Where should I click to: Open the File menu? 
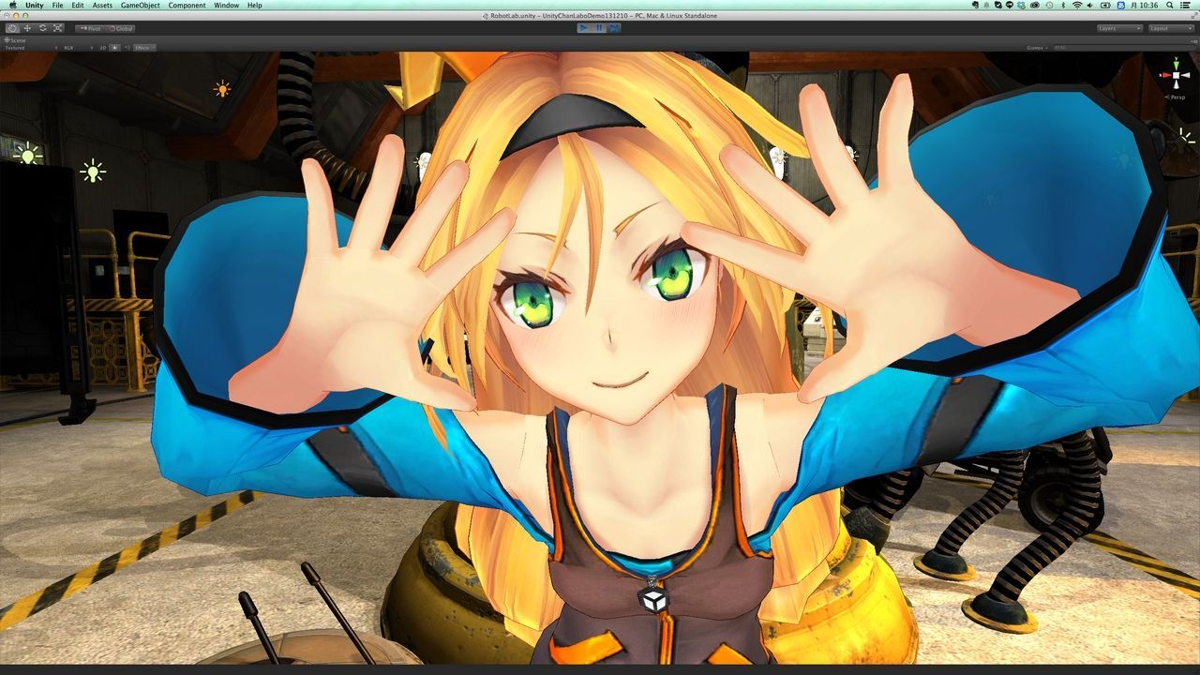[58, 6]
